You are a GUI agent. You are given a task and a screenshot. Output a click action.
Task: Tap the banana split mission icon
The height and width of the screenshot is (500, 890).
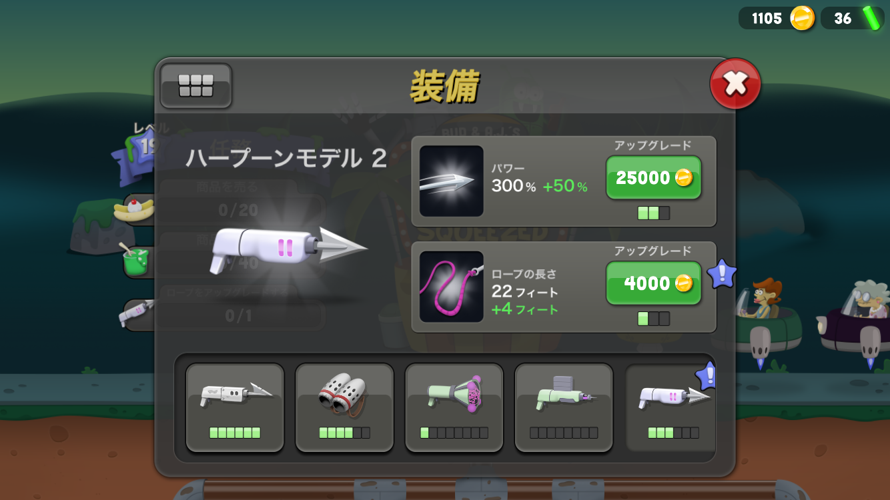pos(135,209)
